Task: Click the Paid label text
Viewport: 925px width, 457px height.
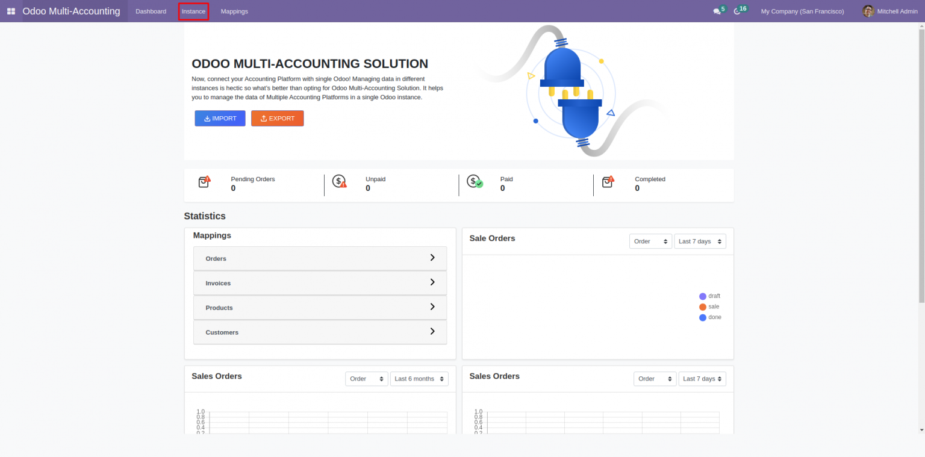Action: coord(506,179)
